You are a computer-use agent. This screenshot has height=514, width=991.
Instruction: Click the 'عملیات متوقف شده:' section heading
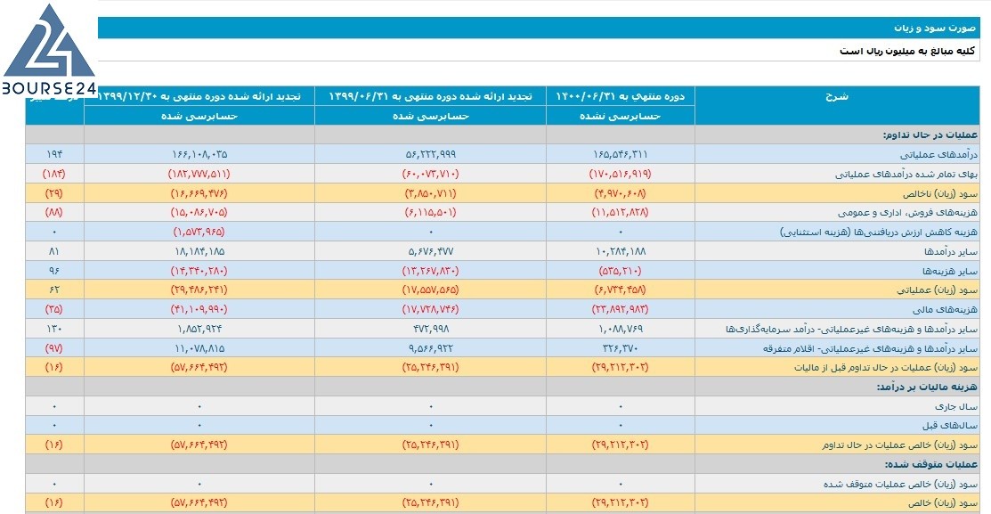click(x=931, y=464)
